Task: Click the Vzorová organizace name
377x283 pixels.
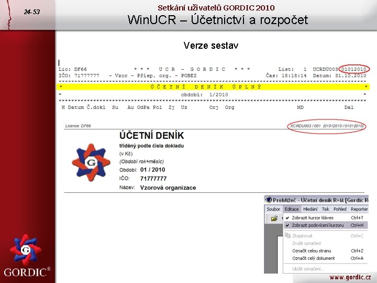Action: pyautogui.click(x=168, y=188)
